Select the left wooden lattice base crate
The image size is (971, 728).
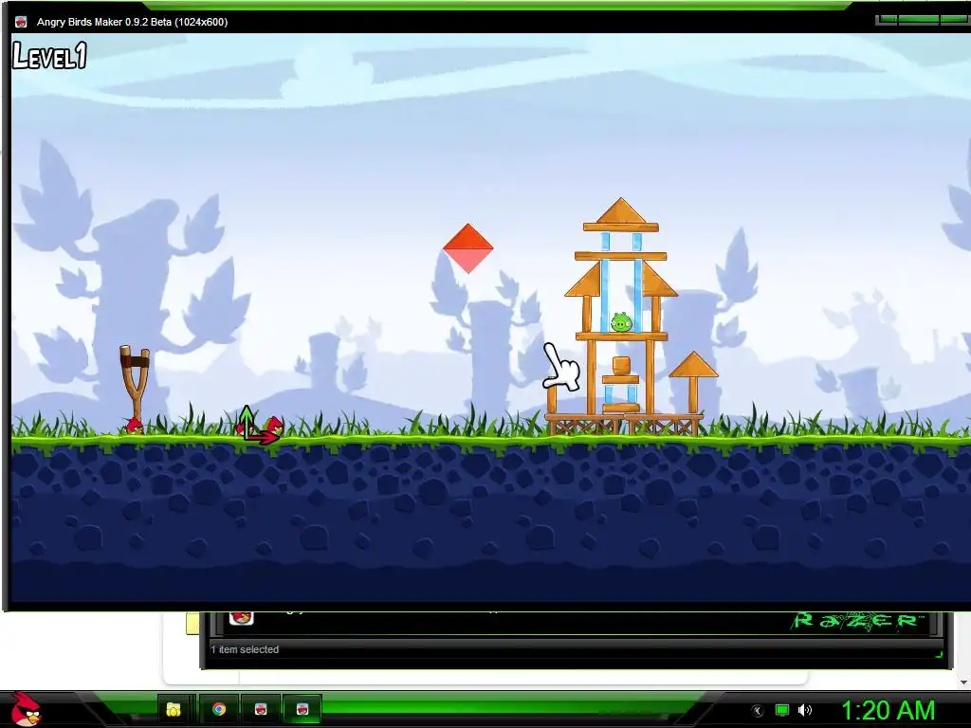(584, 425)
